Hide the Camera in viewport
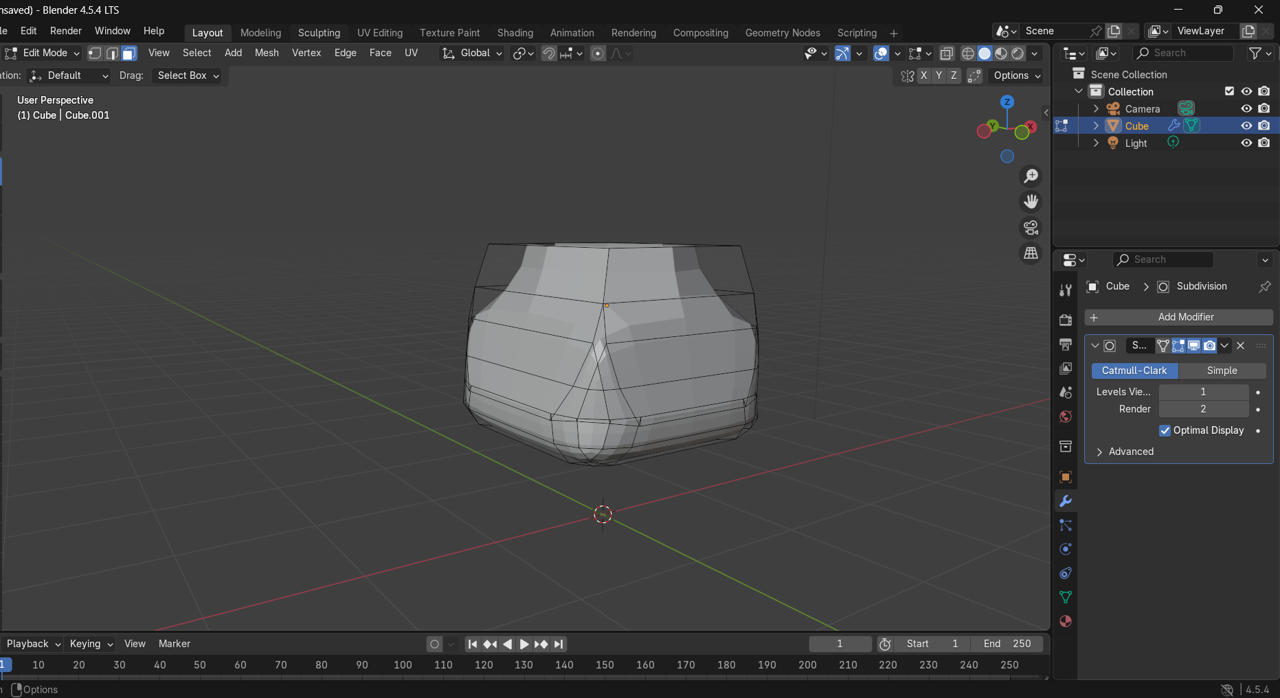 (x=1246, y=108)
